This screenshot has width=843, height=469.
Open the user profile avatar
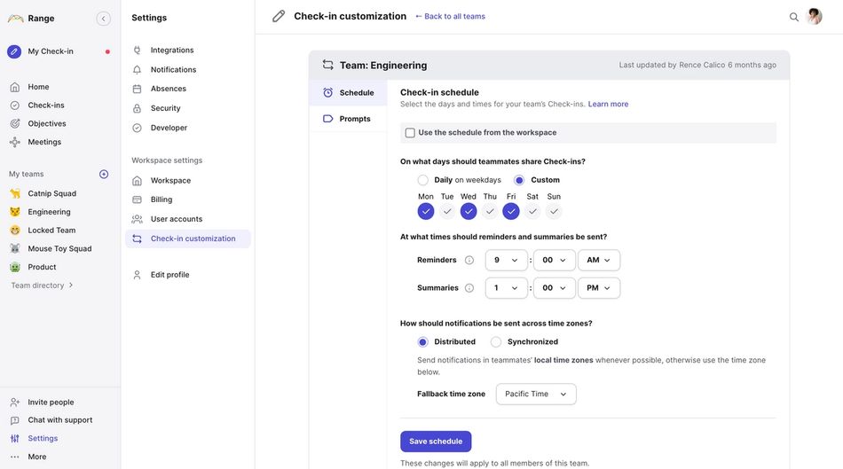tap(814, 17)
